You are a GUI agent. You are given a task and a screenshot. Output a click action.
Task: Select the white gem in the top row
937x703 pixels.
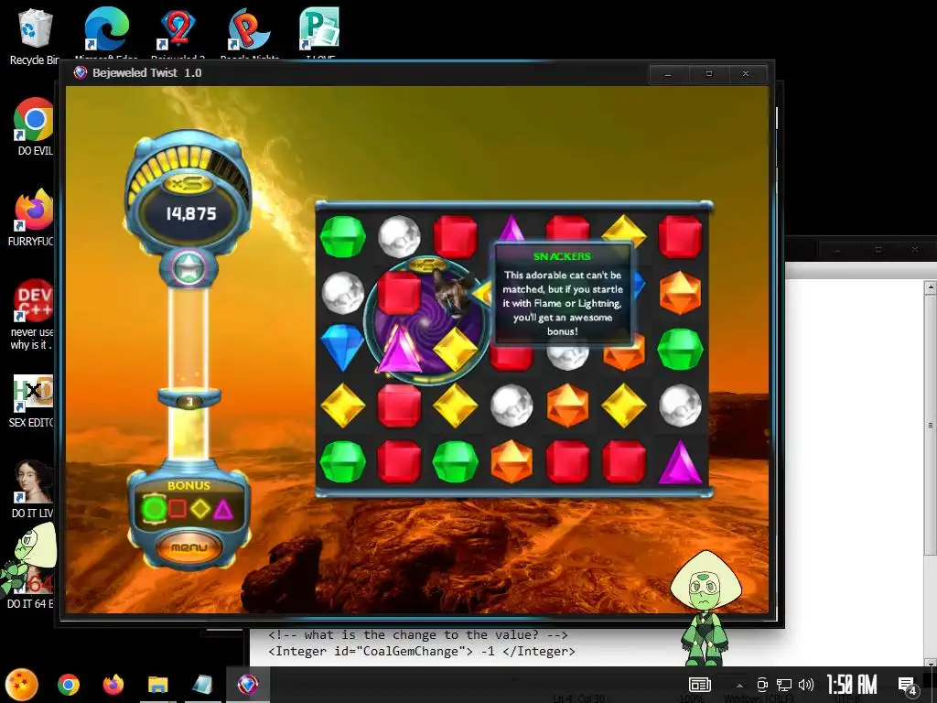pyautogui.click(x=399, y=237)
